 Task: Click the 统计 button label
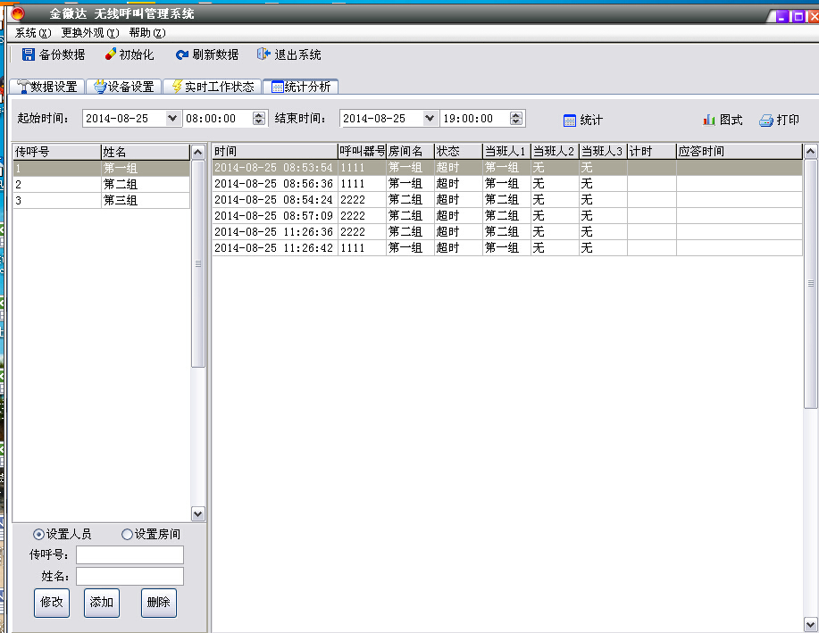pyautogui.click(x=591, y=121)
